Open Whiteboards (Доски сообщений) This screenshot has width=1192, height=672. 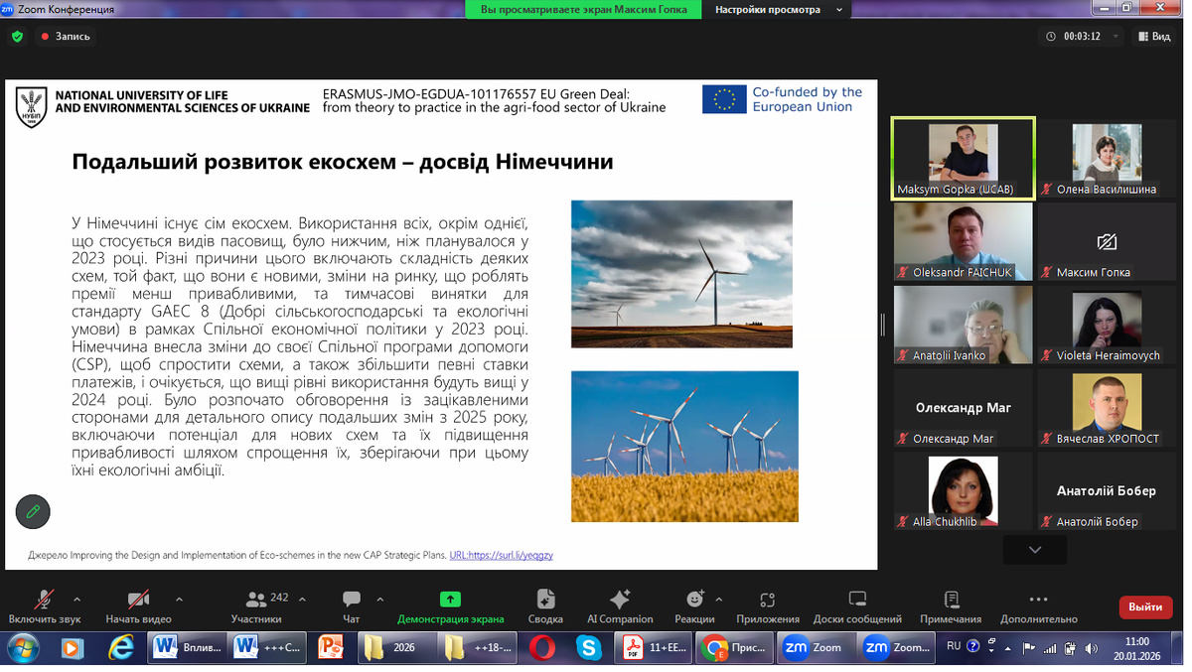pyautogui.click(x=856, y=600)
